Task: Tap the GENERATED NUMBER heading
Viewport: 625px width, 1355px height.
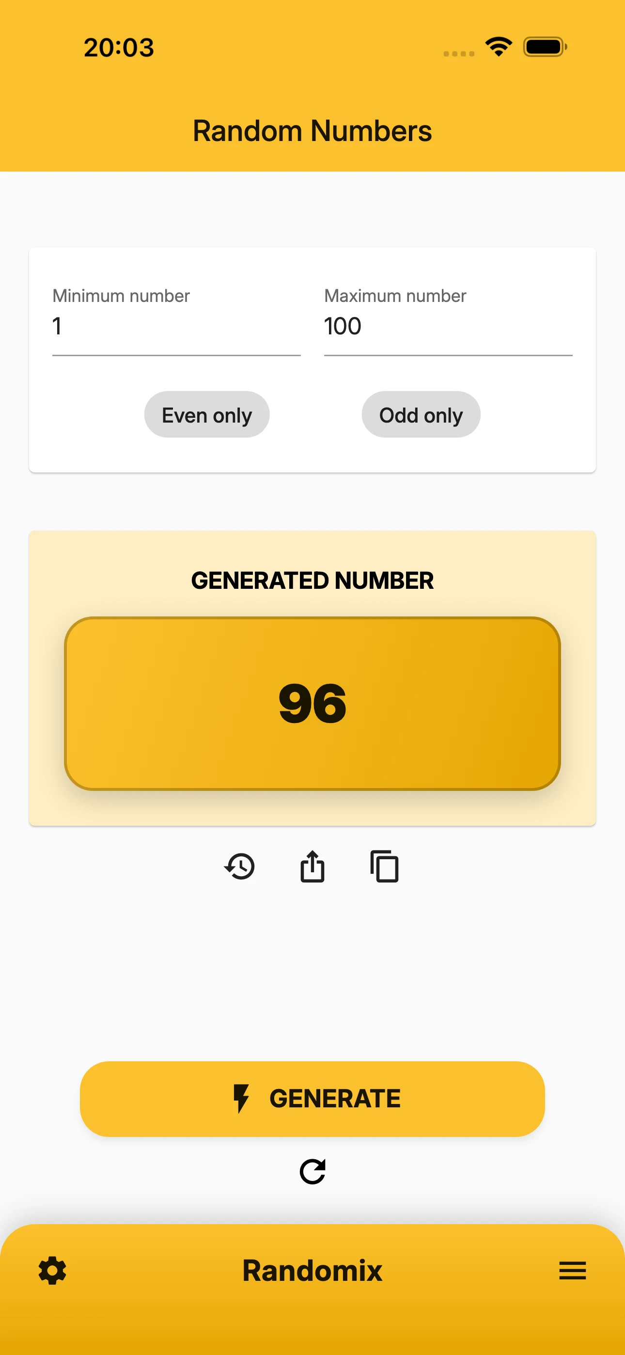Action: (312, 581)
